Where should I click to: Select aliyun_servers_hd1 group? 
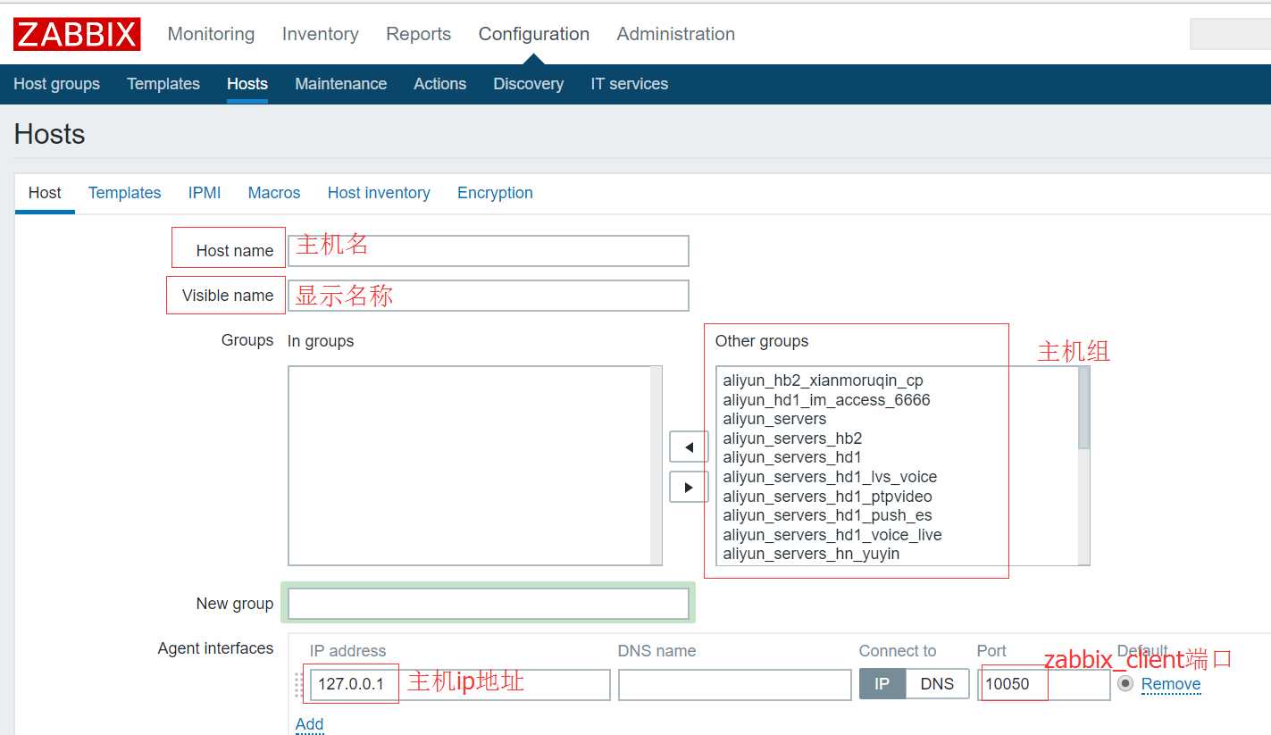tap(792, 457)
